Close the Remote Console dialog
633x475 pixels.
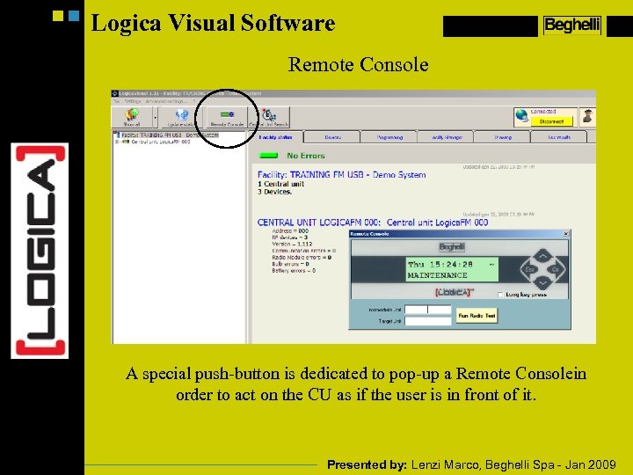pyautogui.click(x=565, y=233)
